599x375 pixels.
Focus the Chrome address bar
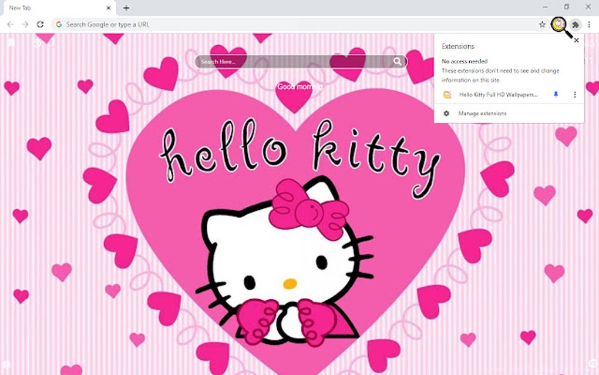click(x=300, y=25)
